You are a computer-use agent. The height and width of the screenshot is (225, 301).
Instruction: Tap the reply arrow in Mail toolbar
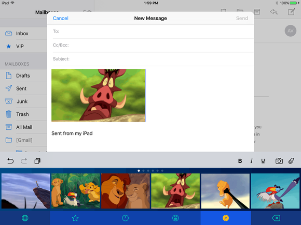[273, 12]
